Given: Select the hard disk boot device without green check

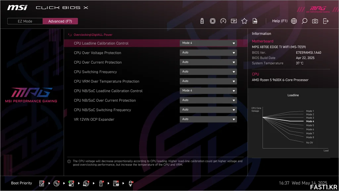Looking at the screenshot, I should 42,183.
